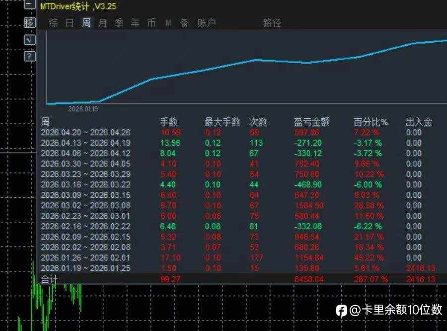447x331 pixels.
Task: Click the MTDriver统计 V3.25 title text
Action: (x=78, y=6)
